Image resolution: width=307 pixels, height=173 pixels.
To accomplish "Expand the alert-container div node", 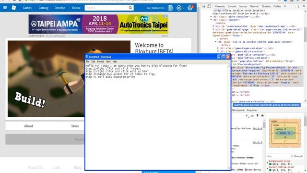I will click(x=211, y=17).
